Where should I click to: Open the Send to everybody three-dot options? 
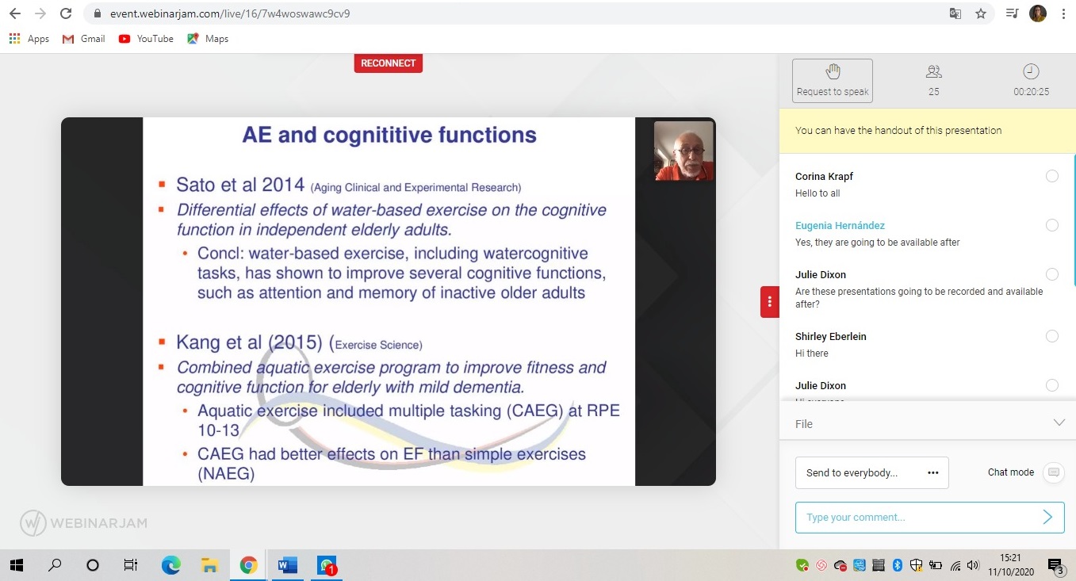click(932, 473)
